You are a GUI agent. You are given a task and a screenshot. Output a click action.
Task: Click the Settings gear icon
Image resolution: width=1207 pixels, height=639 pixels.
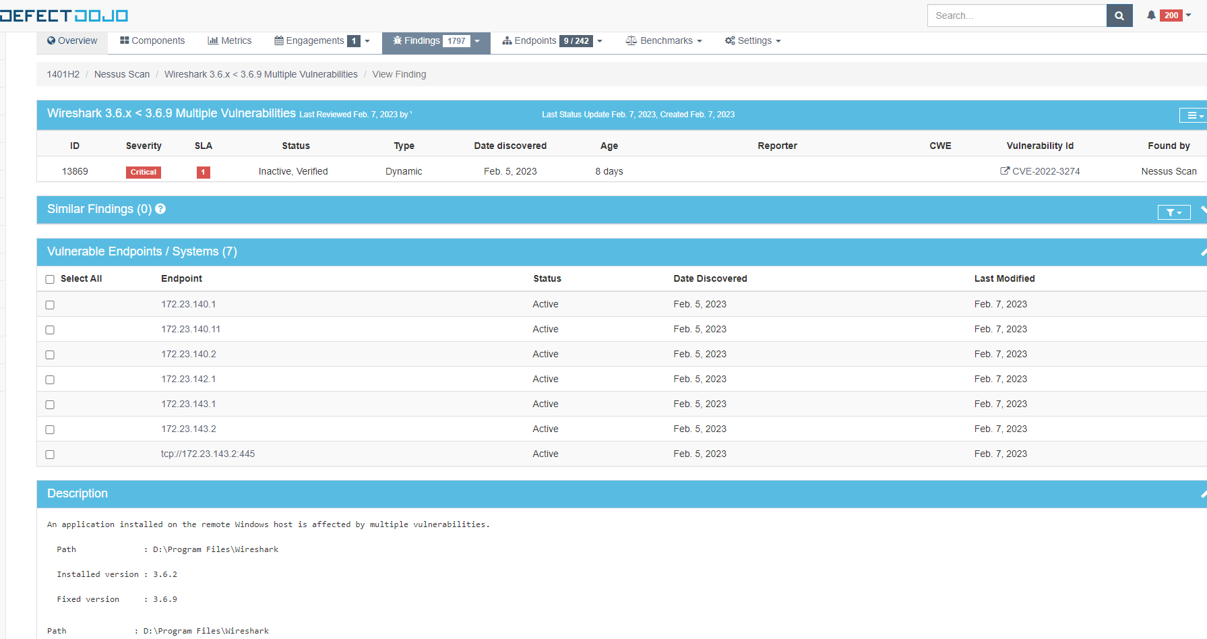pos(729,40)
